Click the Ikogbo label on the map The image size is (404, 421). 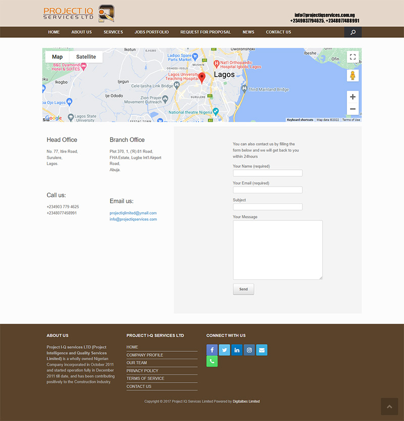[61, 82]
